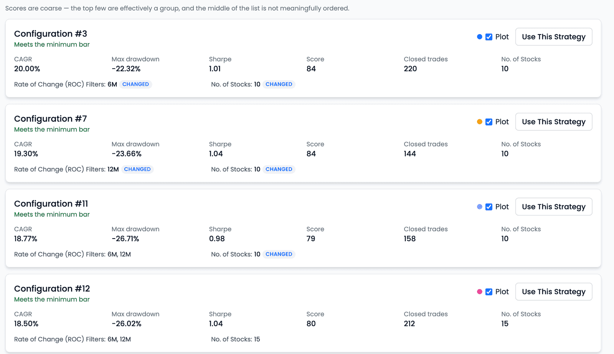Use This Strategy for Configuration #12

554,292
